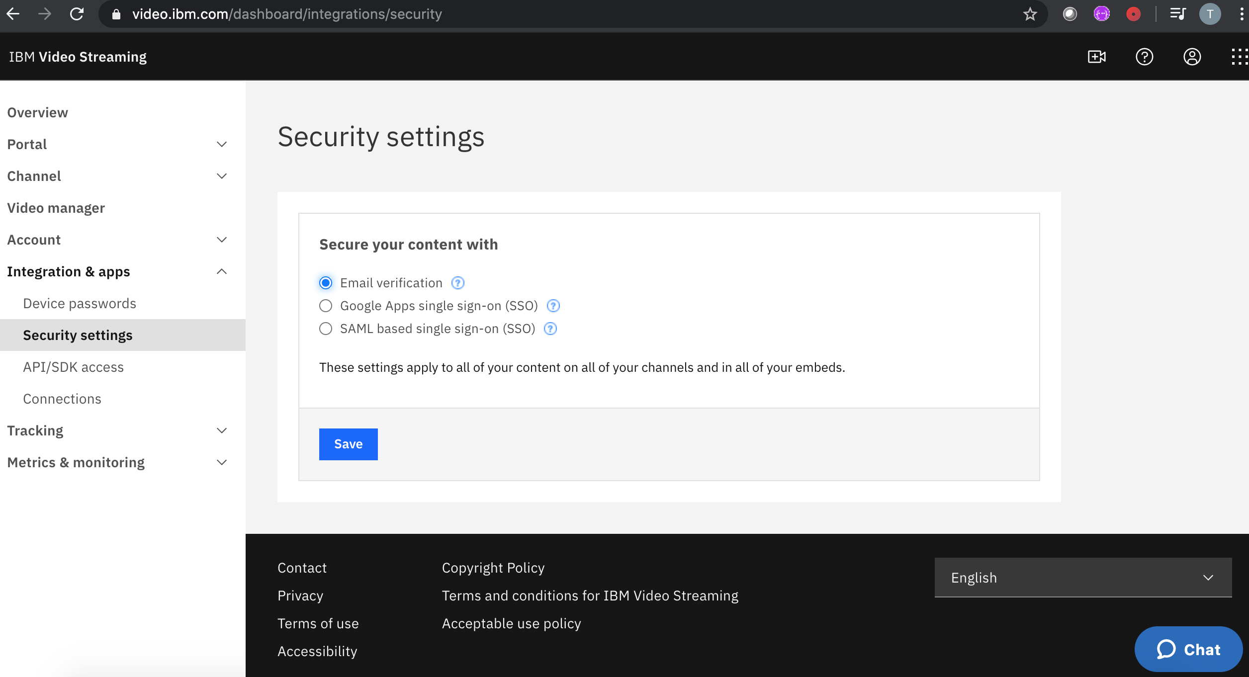This screenshot has width=1249, height=677.
Task: Click the red record extension icon
Action: tap(1133, 14)
